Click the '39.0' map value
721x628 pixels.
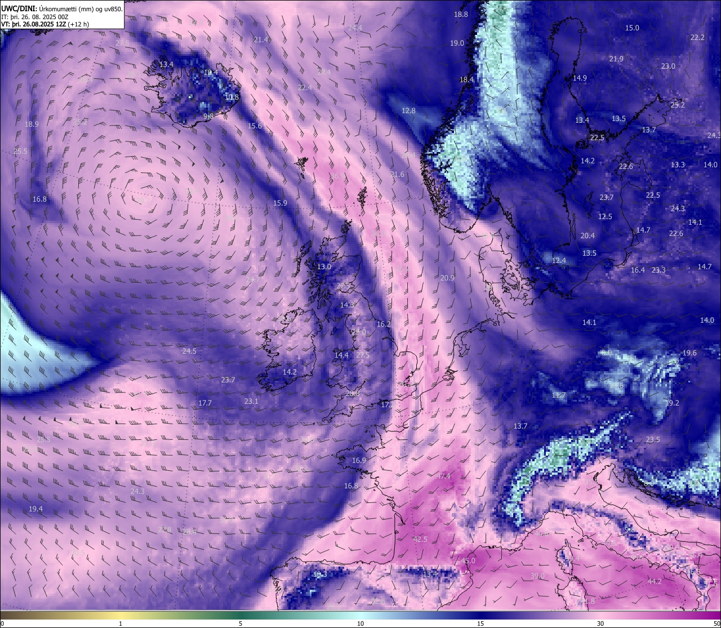(537, 576)
